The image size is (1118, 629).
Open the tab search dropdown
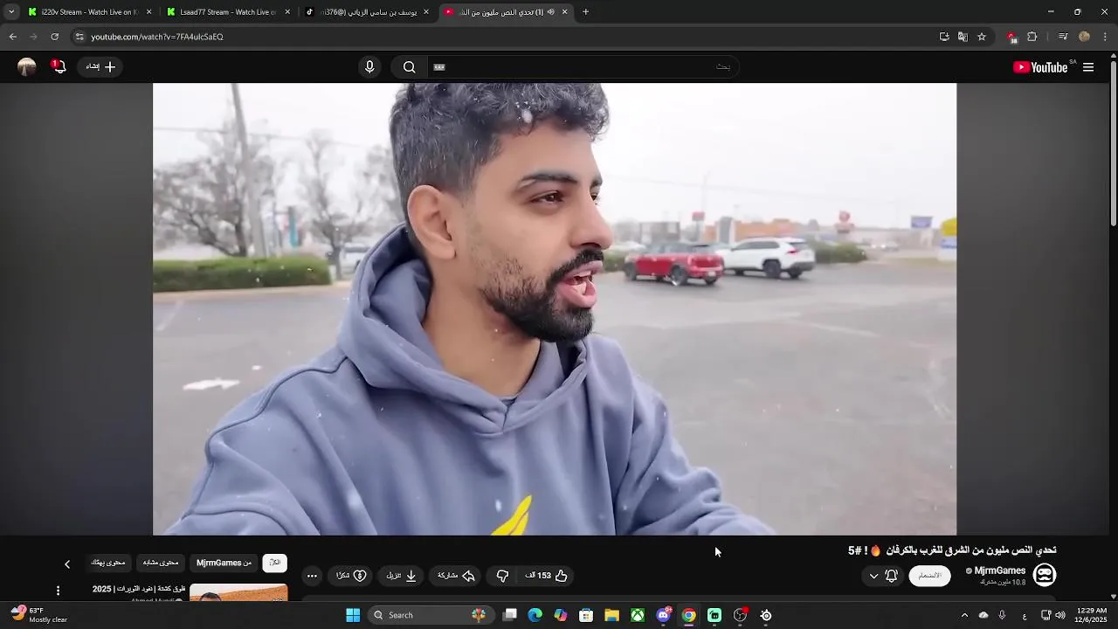pos(10,12)
